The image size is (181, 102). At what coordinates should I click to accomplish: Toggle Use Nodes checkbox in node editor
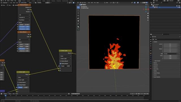(22, 3)
